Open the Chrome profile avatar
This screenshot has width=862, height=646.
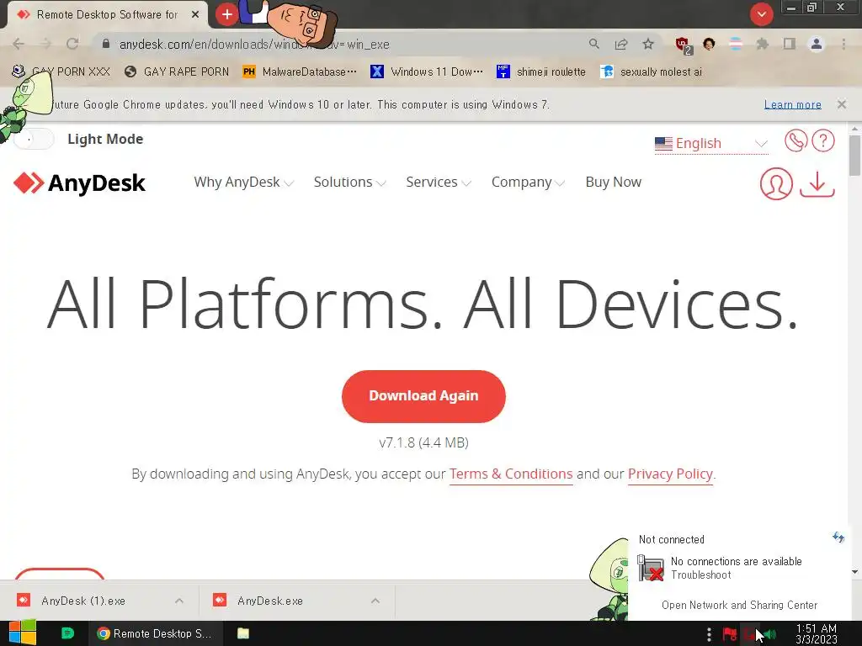pyautogui.click(x=817, y=44)
